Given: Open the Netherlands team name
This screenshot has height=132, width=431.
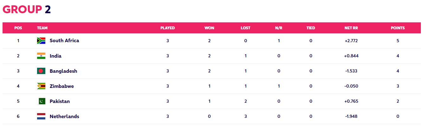Looking at the screenshot, I should (x=64, y=116).
